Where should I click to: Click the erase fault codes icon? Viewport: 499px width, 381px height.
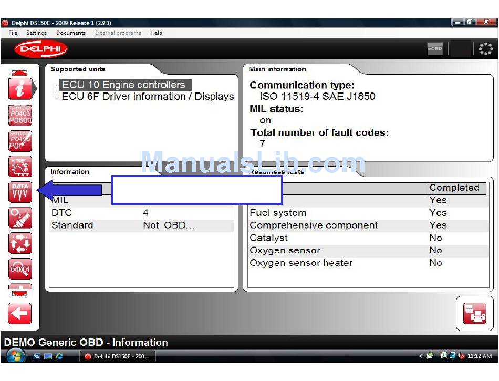coord(20,141)
